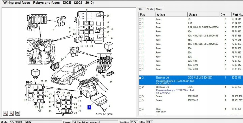Click the Group 3A Electrical, general field
Screen dimensions: 243x123
(x=95, y=122)
